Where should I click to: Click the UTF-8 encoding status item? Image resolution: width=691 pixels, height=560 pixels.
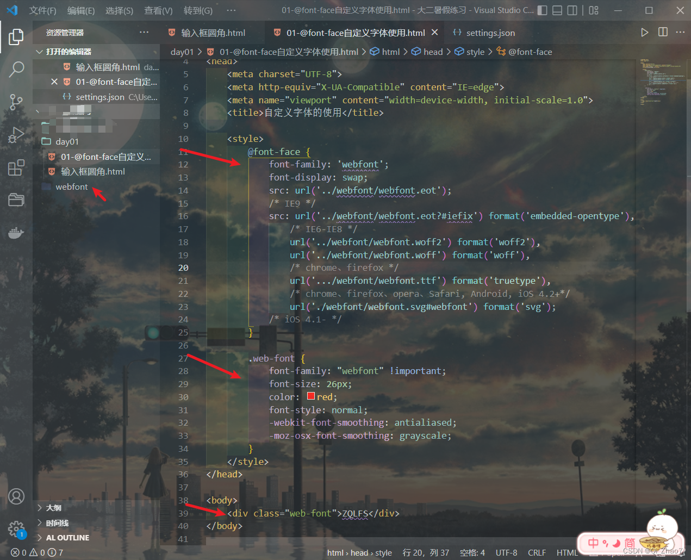(506, 552)
